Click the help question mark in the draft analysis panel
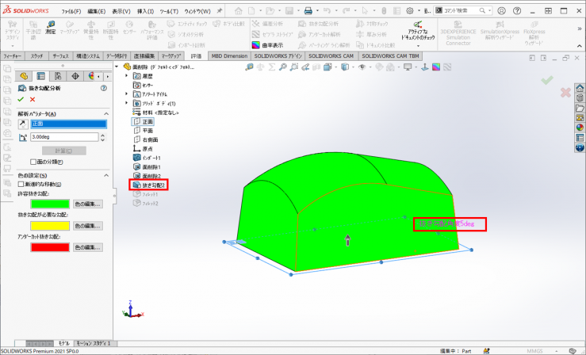This screenshot has width=586, height=355. [x=104, y=88]
